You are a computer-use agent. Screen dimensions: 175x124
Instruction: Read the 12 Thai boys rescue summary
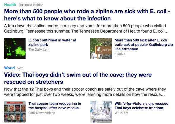click(x=85, y=92)
